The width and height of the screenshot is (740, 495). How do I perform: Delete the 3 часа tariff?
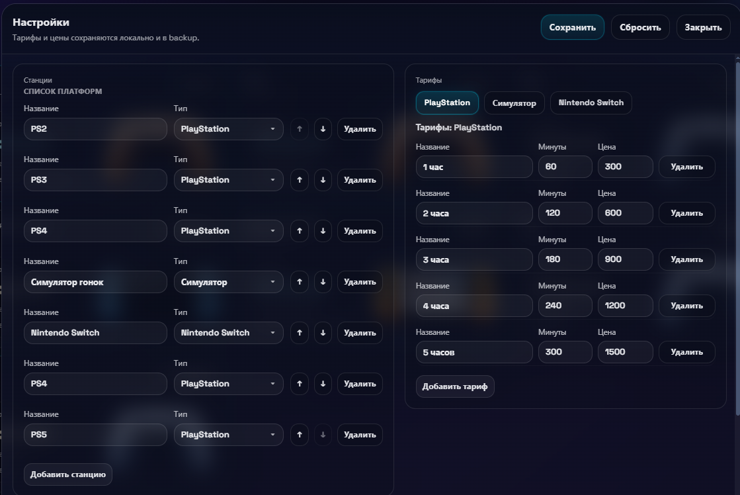click(686, 259)
